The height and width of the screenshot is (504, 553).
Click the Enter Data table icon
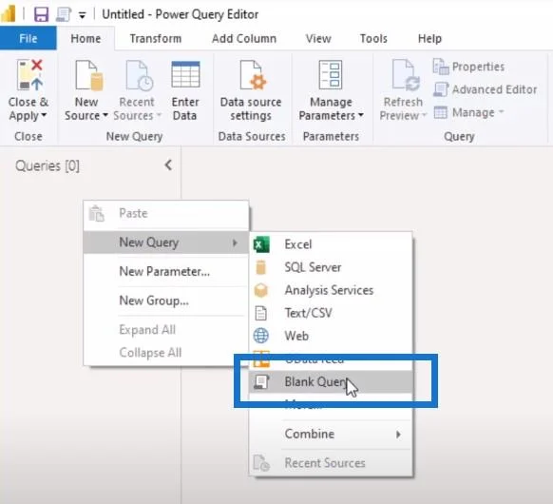[185, 74]
